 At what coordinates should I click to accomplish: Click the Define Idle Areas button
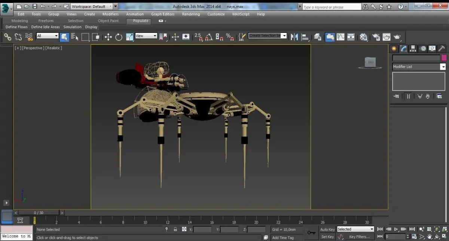coord(45,27)
